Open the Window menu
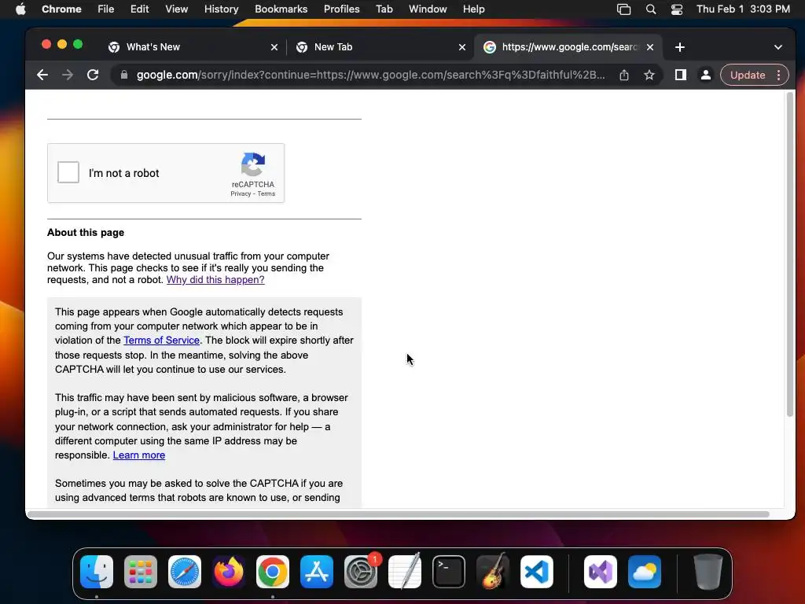 click(x=428, y=9)
